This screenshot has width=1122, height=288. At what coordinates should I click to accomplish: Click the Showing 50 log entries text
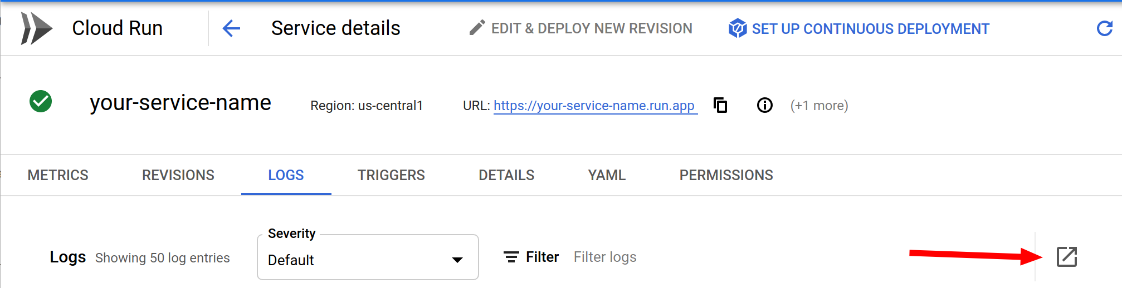coord(163,258)
